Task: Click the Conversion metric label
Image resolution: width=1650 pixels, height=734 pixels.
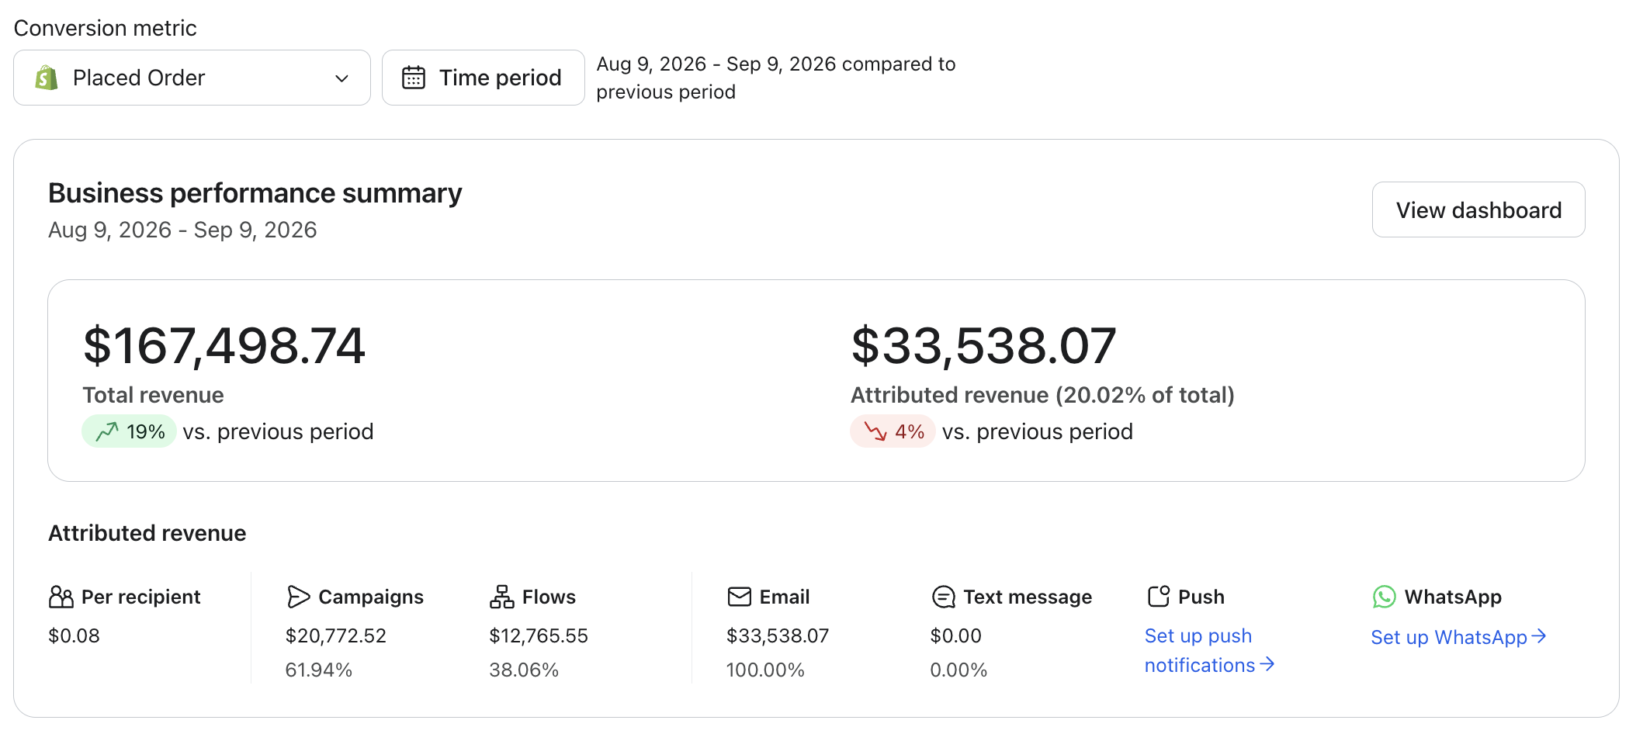Action: (x=106, y=28)
